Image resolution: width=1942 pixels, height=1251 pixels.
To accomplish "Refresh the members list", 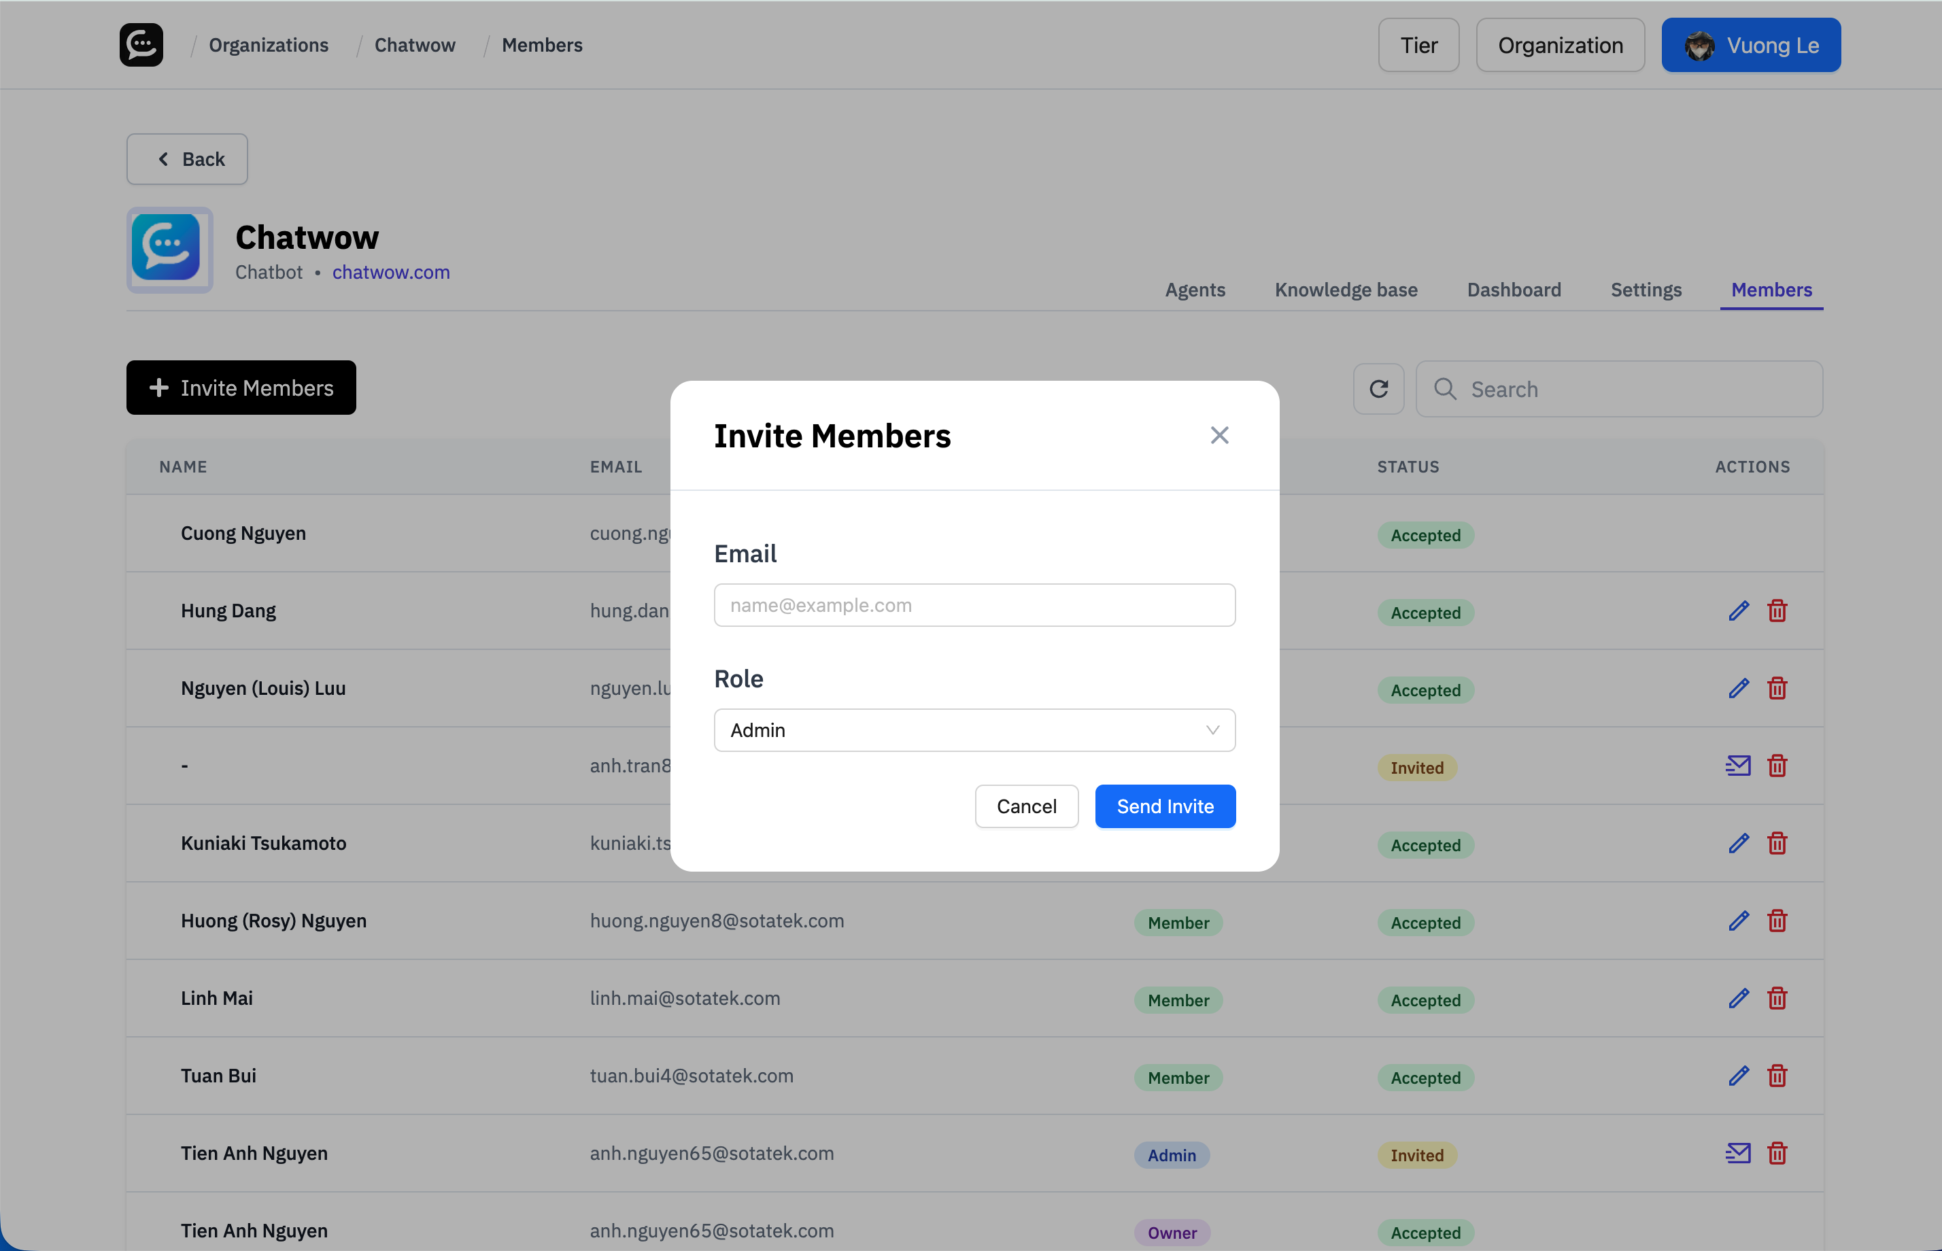I will (x=1378, y=388).
